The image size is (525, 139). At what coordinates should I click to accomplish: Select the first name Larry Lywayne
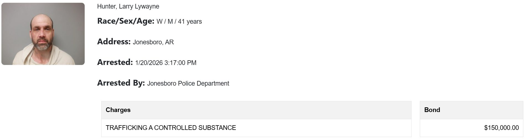point(139,6)
